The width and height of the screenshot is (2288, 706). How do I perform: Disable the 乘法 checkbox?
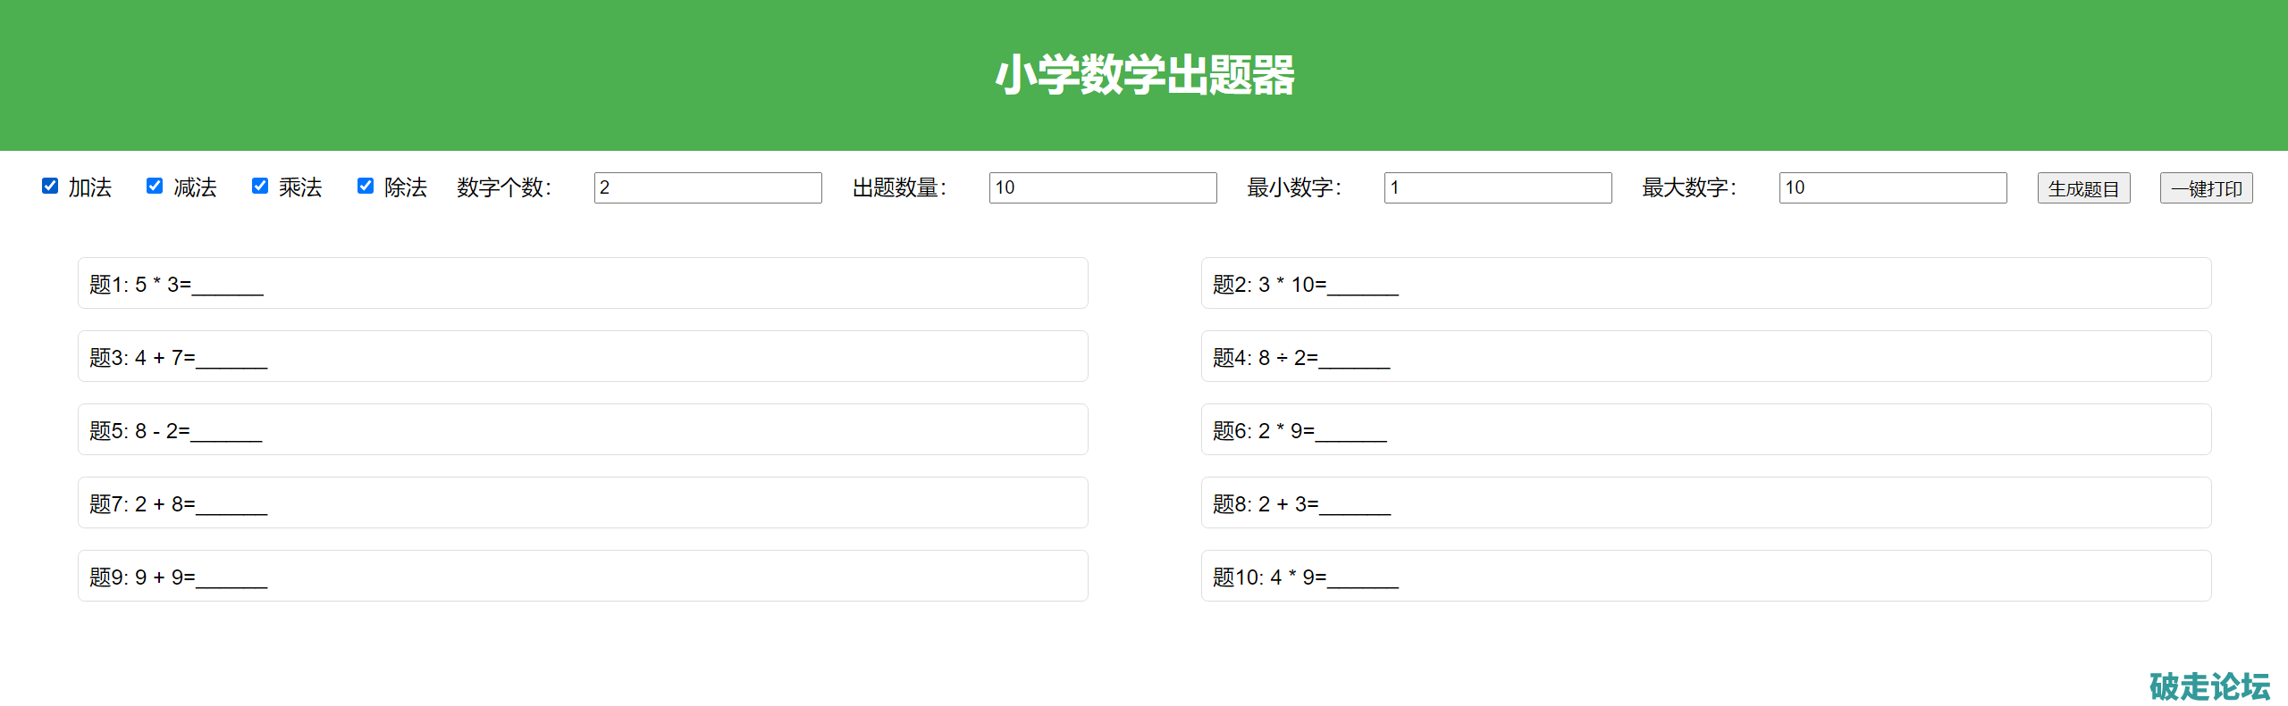[x=260, y=186]
